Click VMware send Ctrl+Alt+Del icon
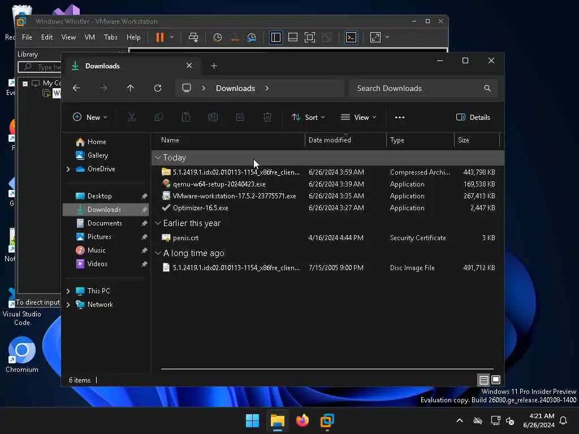The width and height of the screenshot is (579, 434). 193,37
